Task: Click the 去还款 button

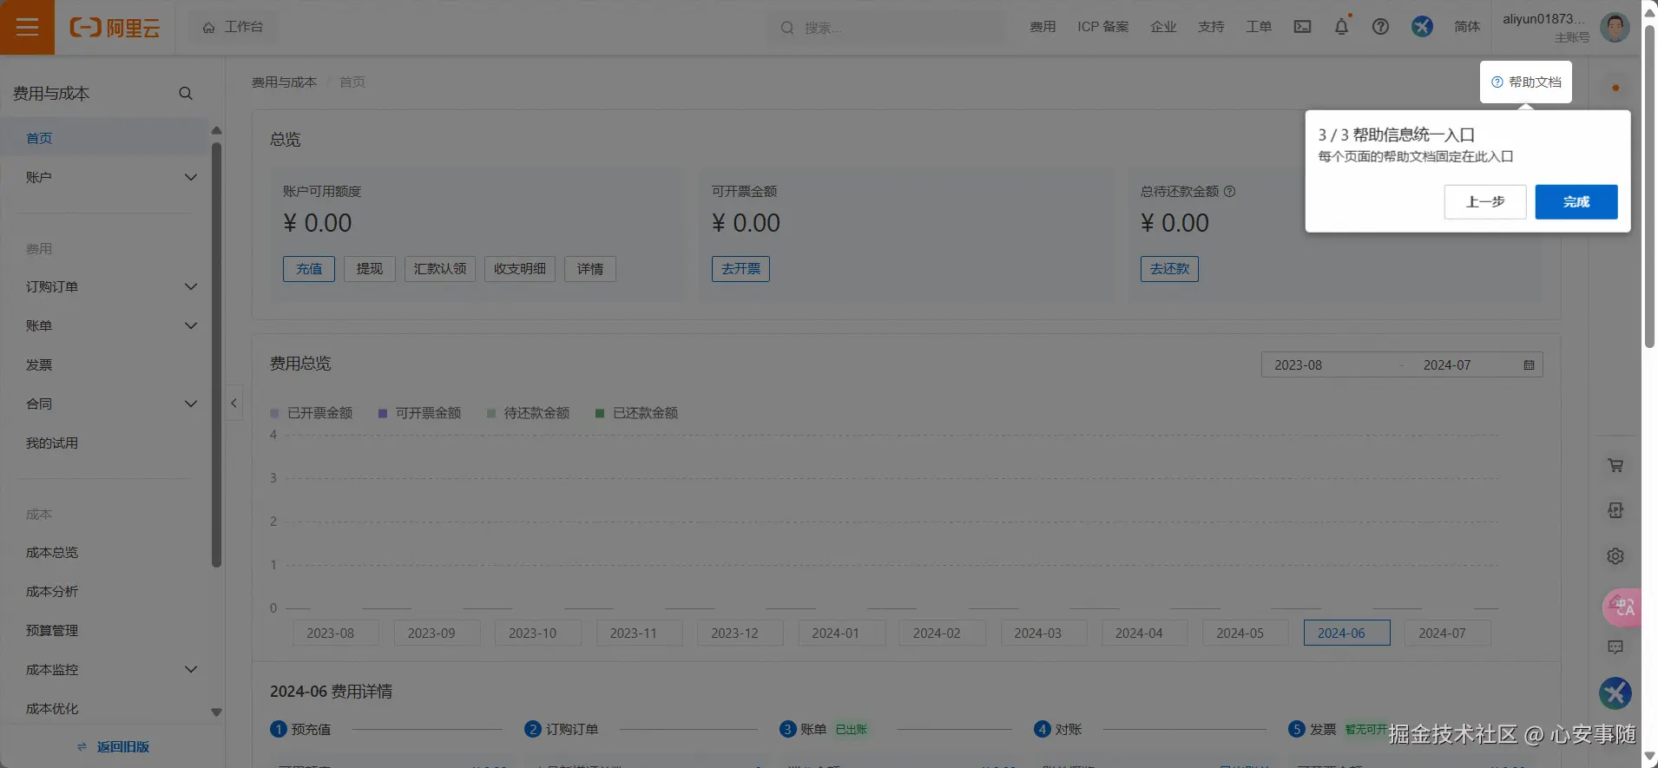Action: pos(1169,269)
